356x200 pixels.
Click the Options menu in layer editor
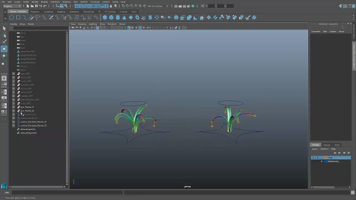tap(324, 149)
